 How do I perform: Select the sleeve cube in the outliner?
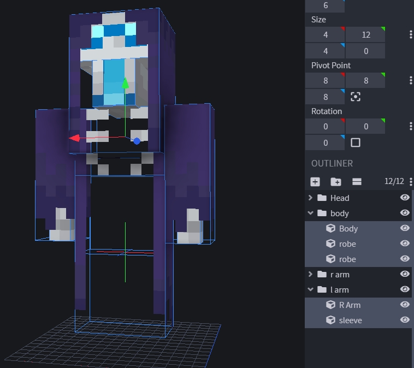click(350, 320)
